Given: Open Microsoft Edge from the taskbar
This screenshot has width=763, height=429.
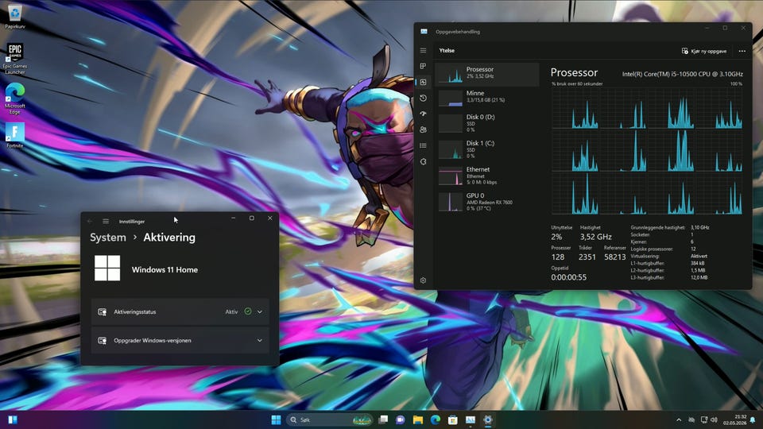Looking at the screenshot, I should click(x=436, y=419).
